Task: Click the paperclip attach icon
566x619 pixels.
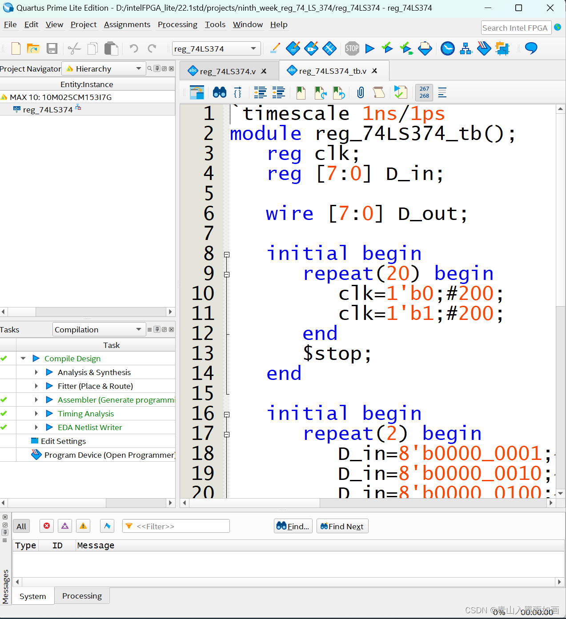Action: click(x=361, y=92)
